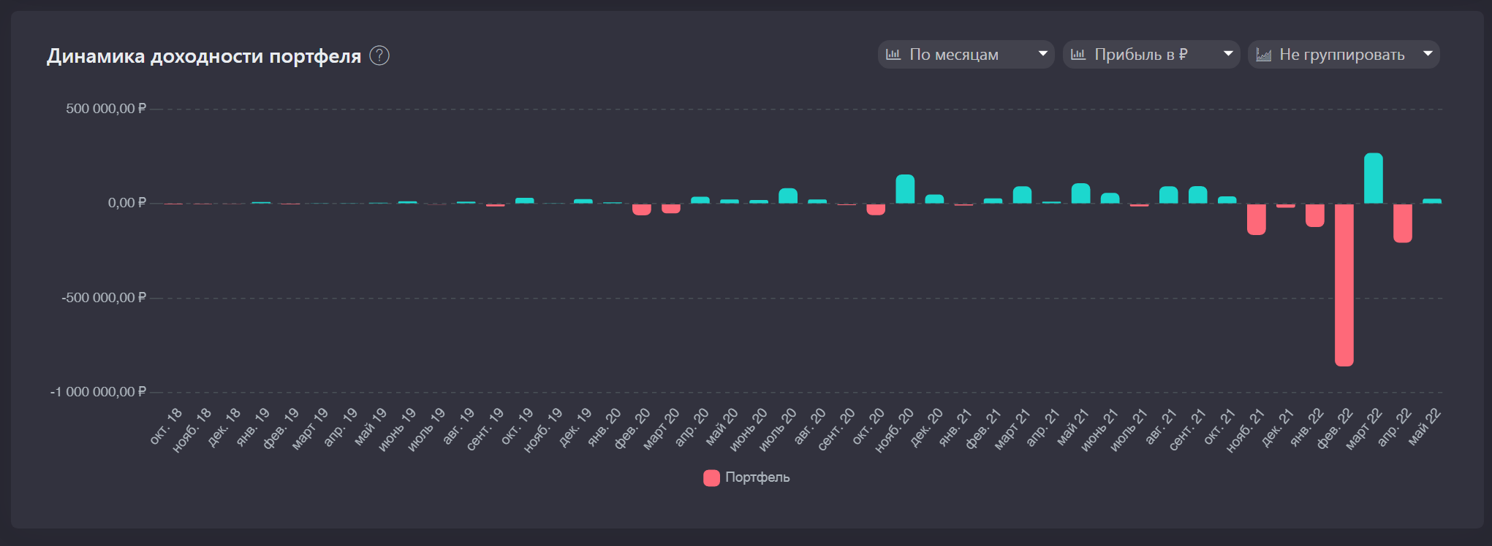Click the '0,00 ₽' axis label
Image resolution: width=1492 pixels, height=546 pixels.
point(127,203)
